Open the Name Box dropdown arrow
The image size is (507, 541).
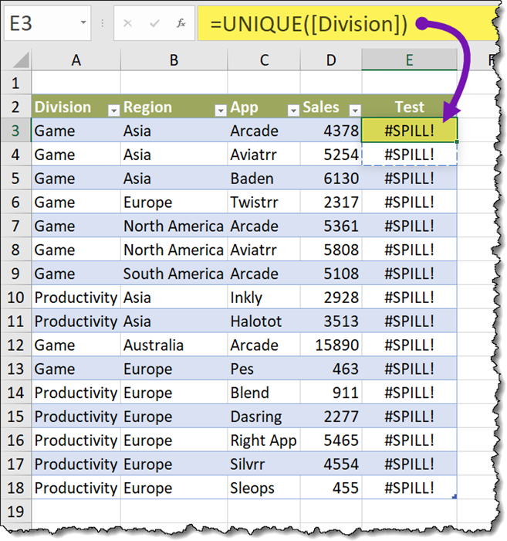point(83,24)
